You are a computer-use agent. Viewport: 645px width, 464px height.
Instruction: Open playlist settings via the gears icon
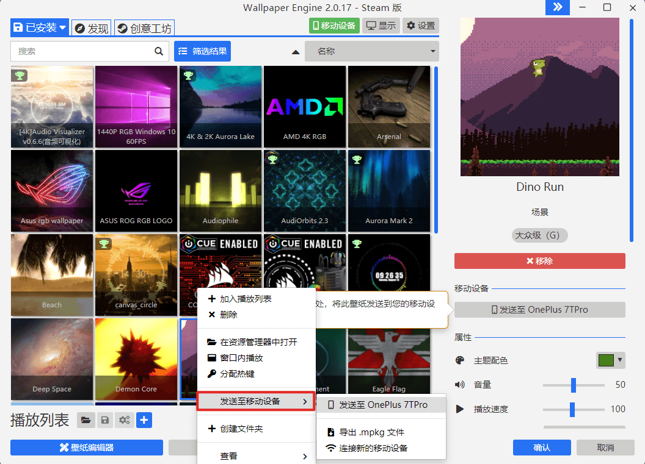click(125, 420)
